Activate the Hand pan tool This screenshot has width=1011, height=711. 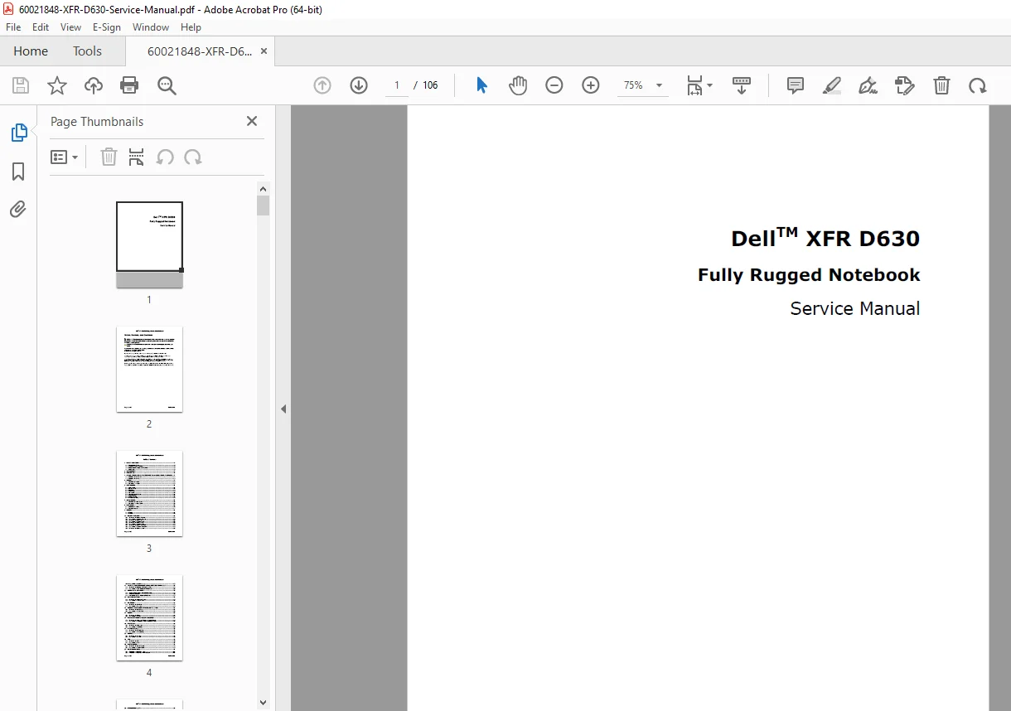click(x=518, y=85)
